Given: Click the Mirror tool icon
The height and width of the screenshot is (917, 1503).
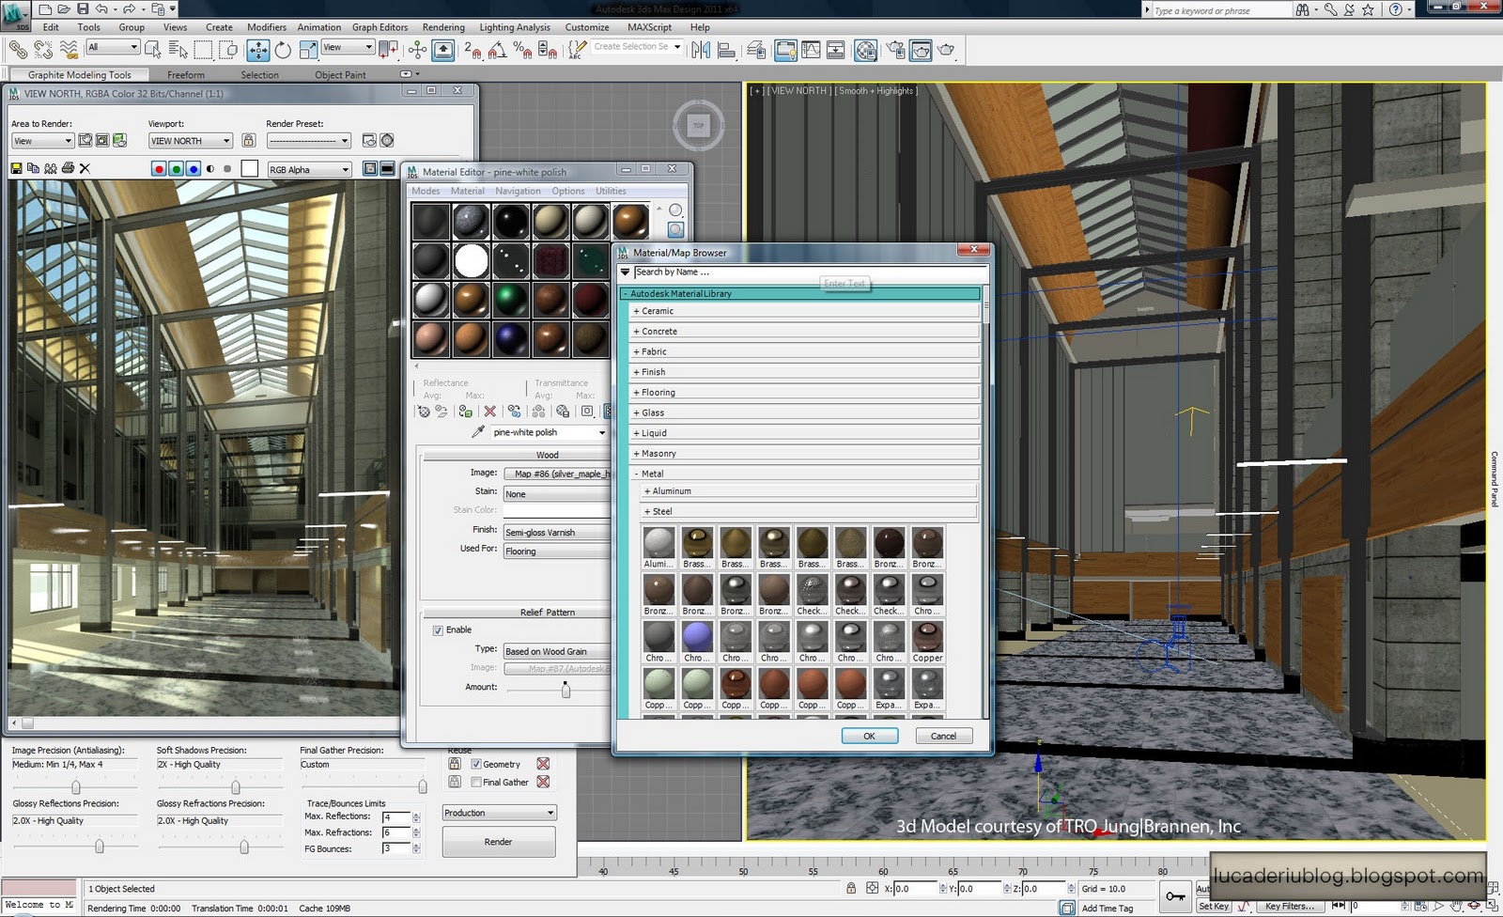Looking at the screenshot, I should tap(701, 49).
